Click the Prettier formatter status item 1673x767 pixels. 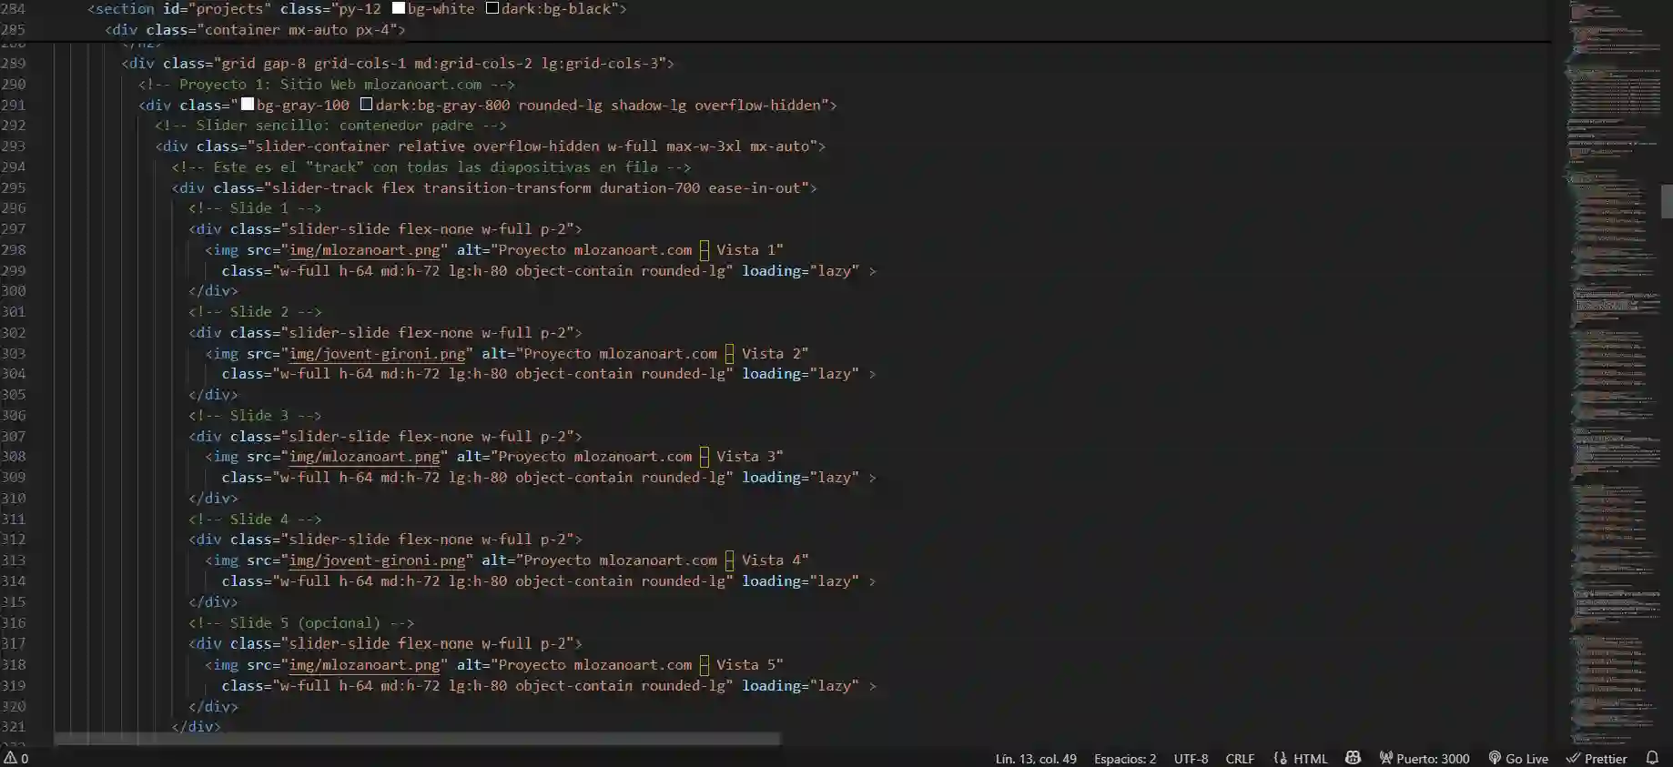(1597, 758)
